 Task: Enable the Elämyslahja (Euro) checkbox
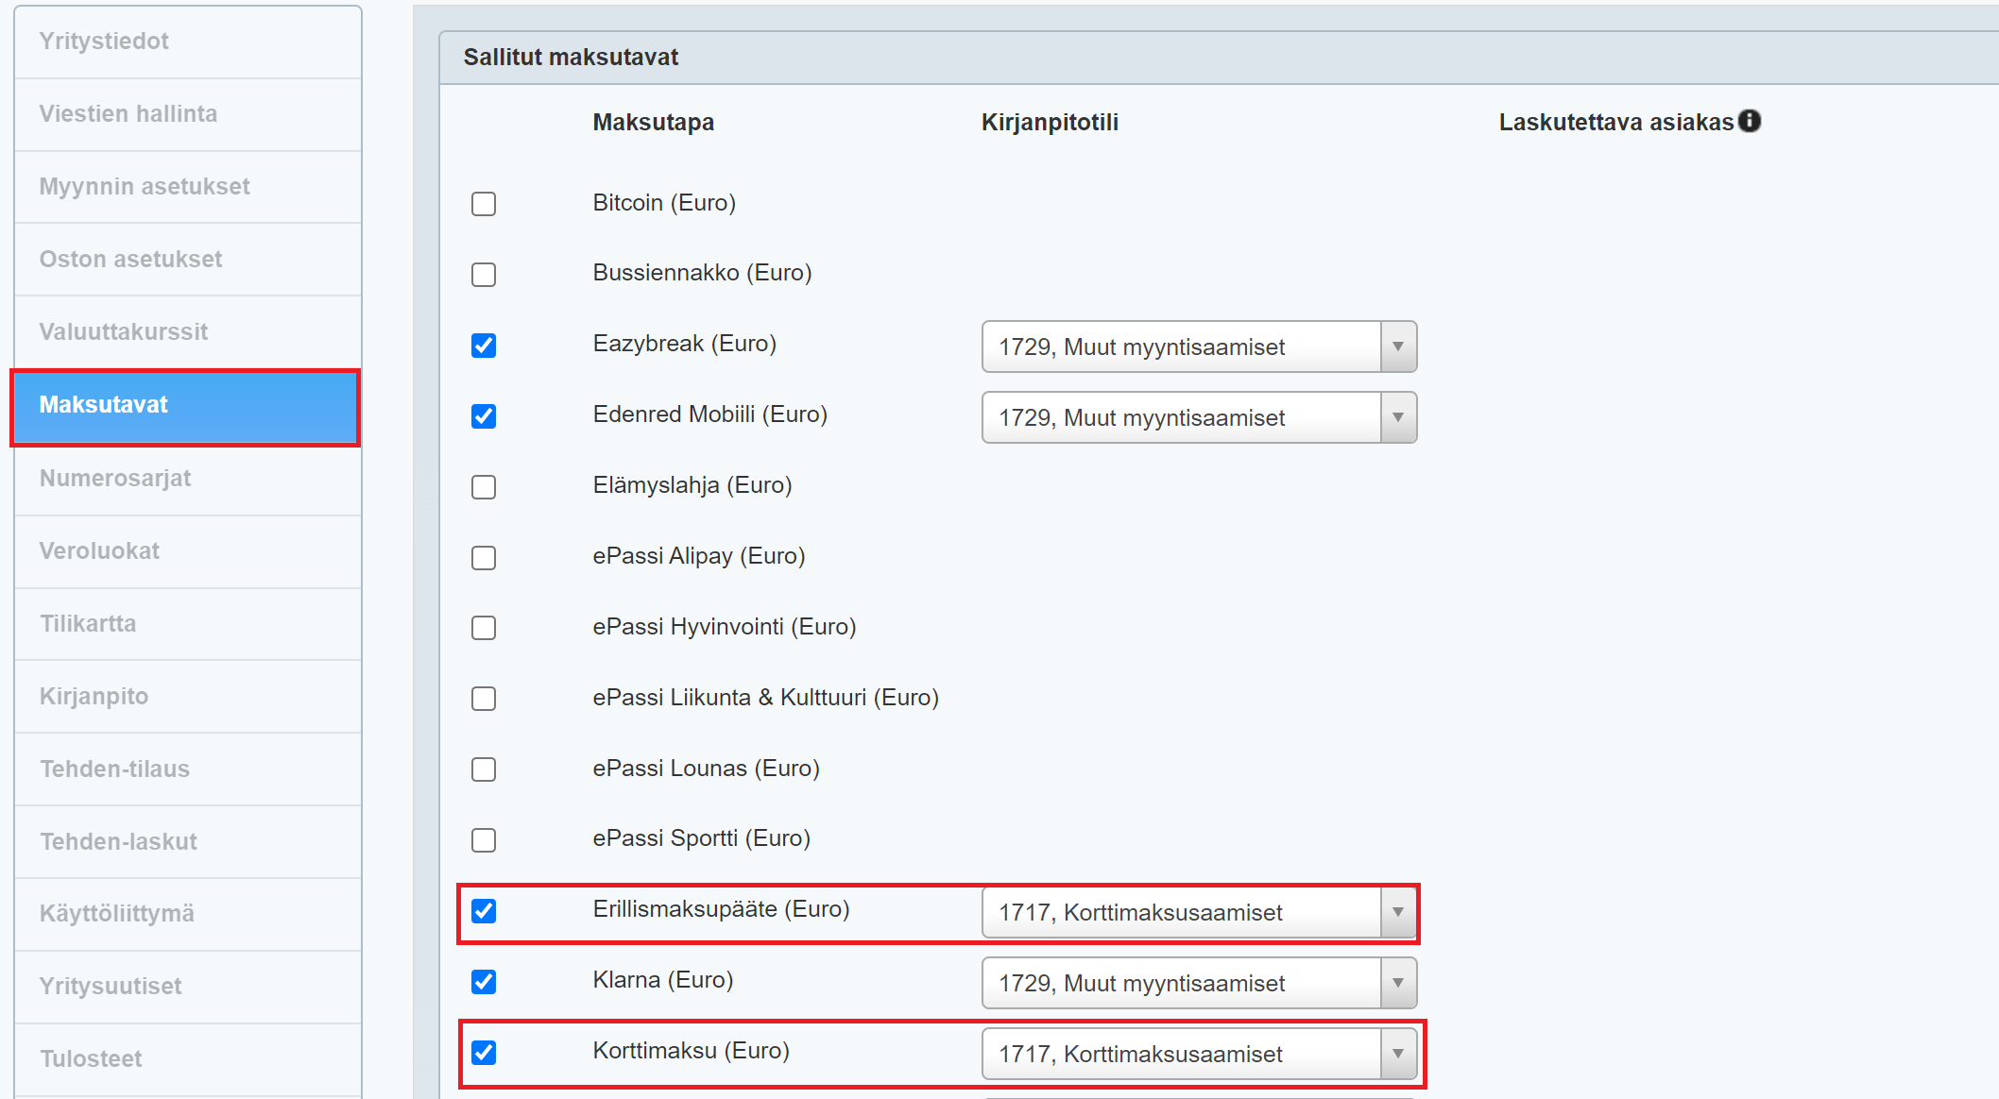[484, 487]
